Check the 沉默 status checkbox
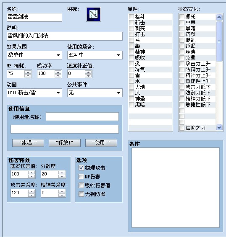Viewport: 226px width, 237px height. [182, 34]
